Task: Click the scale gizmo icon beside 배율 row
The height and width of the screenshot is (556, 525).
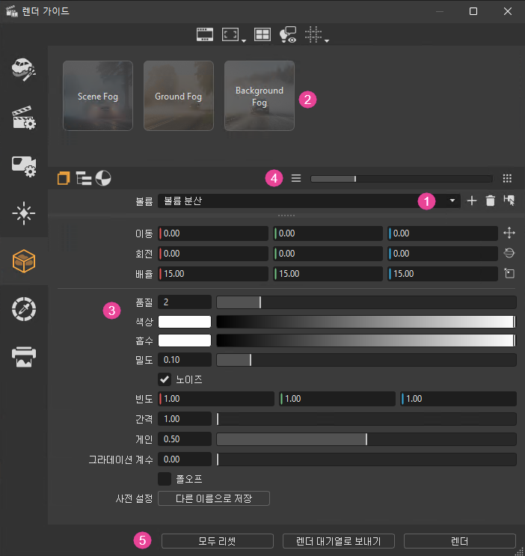Action: (509, 273)
